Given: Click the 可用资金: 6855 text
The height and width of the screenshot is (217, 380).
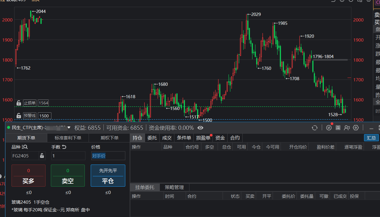Looking at the screenshot, I should (x=125, y=128).
